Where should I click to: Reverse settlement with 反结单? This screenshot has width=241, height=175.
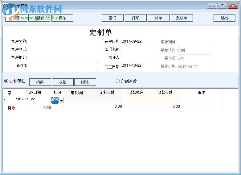[182, 18]
